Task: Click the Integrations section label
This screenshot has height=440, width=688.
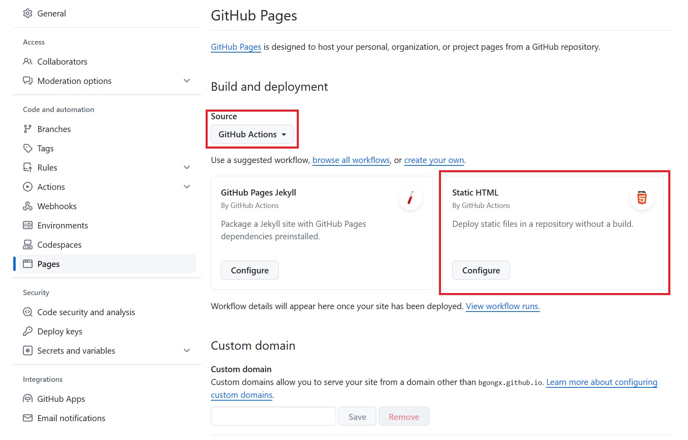Action: coord(43,379)
